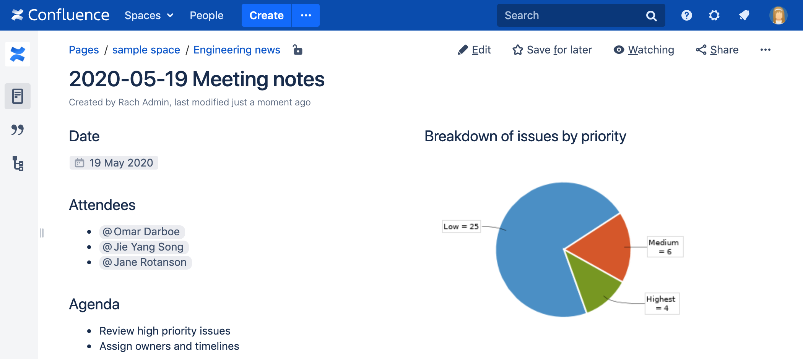Click the 'Highest = 4' chart label
This screenshot has height=359, width=803.
pos(662,303)
